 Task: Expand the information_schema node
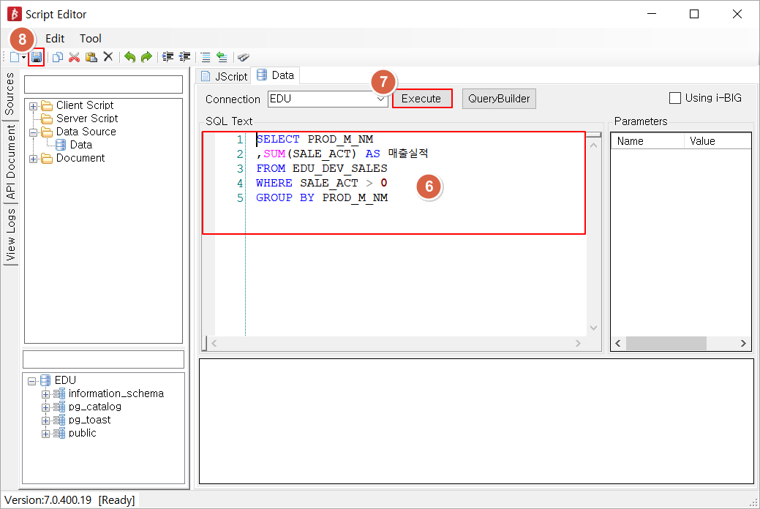coord(45,394)
